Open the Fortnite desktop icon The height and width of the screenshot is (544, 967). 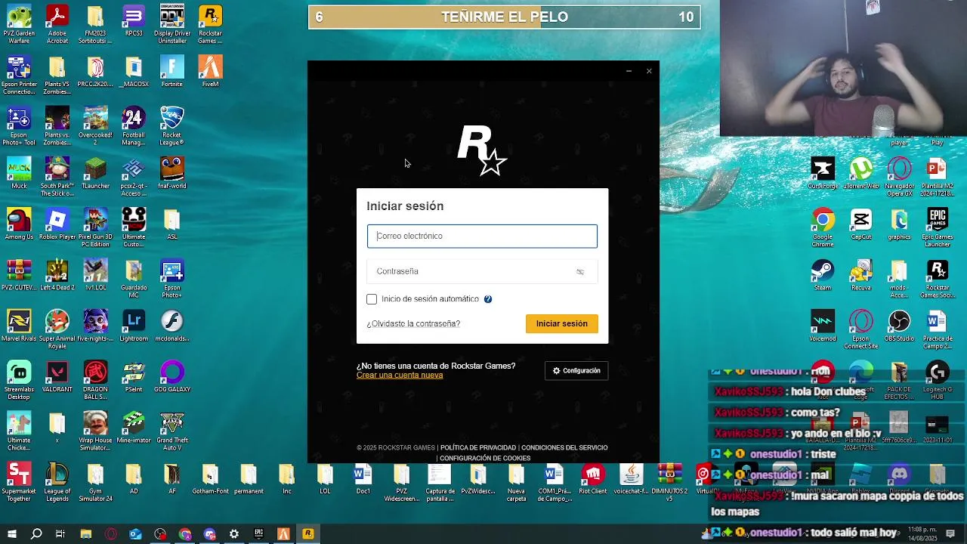point(172,73)
